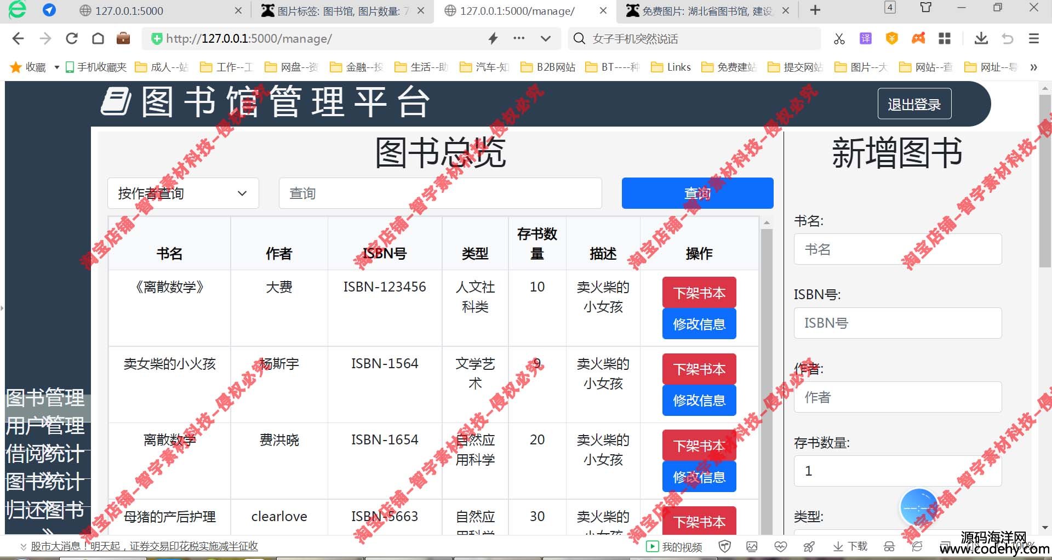Click 下架书本 for ISBN-1654 row
This screenshot has width=1052, height=560.
pos(699,445)
